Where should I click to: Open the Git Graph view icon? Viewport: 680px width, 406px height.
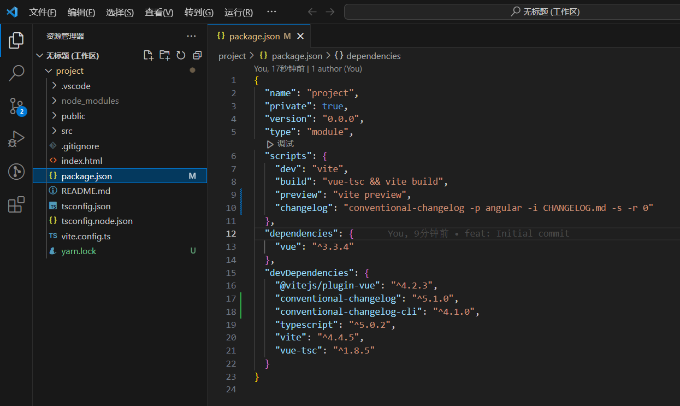(x=16, y=172)
